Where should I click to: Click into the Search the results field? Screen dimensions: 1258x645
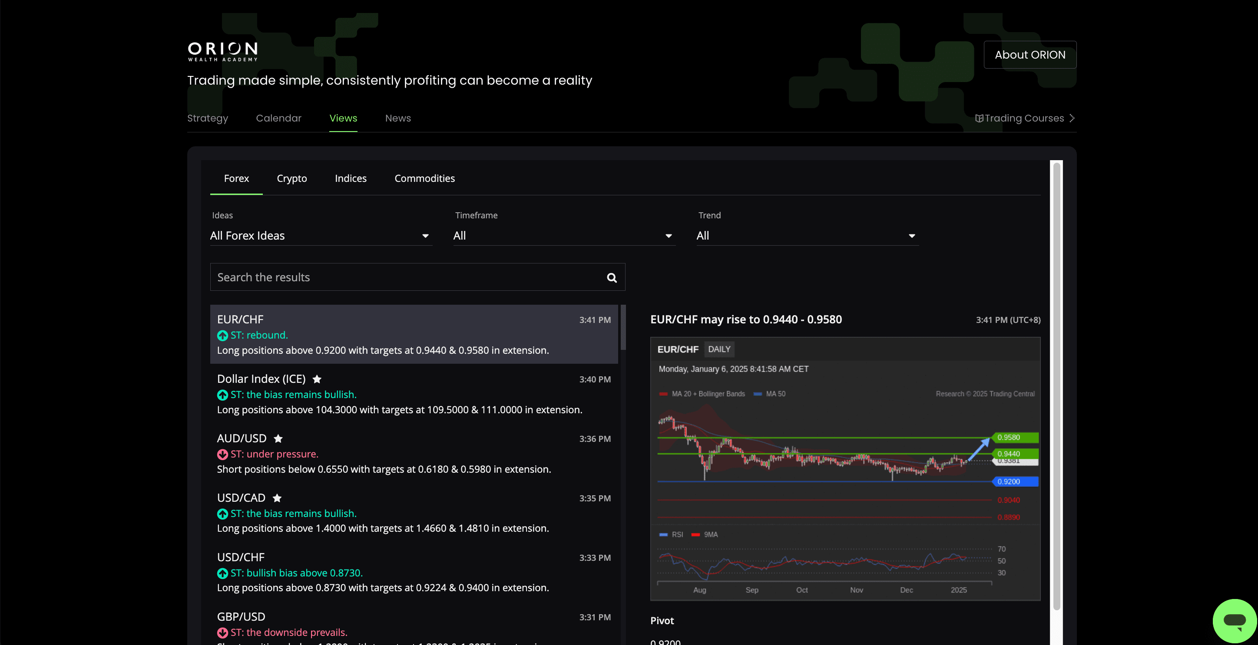(x=417, y=277)
